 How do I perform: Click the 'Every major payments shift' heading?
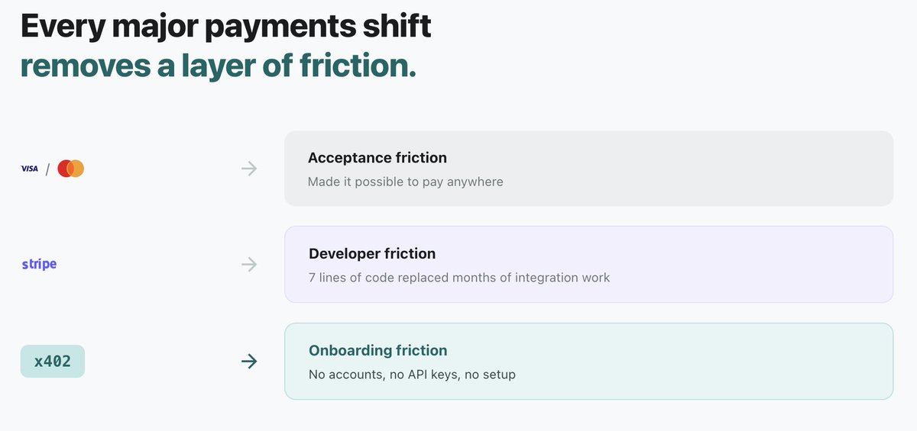[x=226, y=26]
